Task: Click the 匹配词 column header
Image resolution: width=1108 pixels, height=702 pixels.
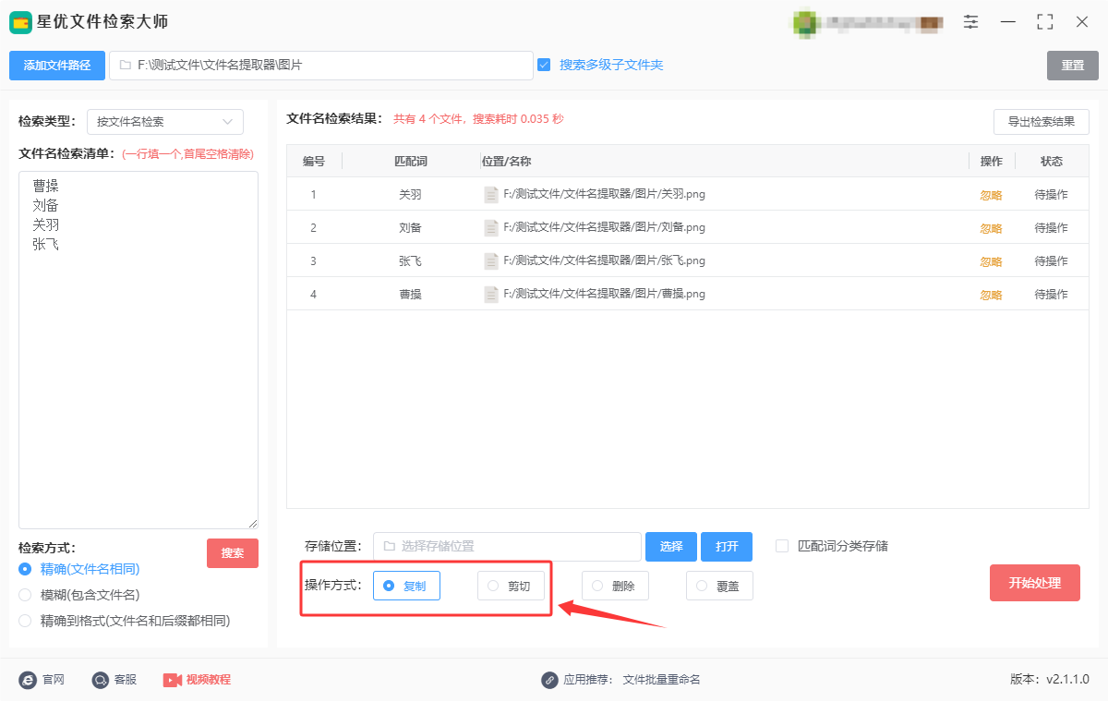Action: click(411, 162)
